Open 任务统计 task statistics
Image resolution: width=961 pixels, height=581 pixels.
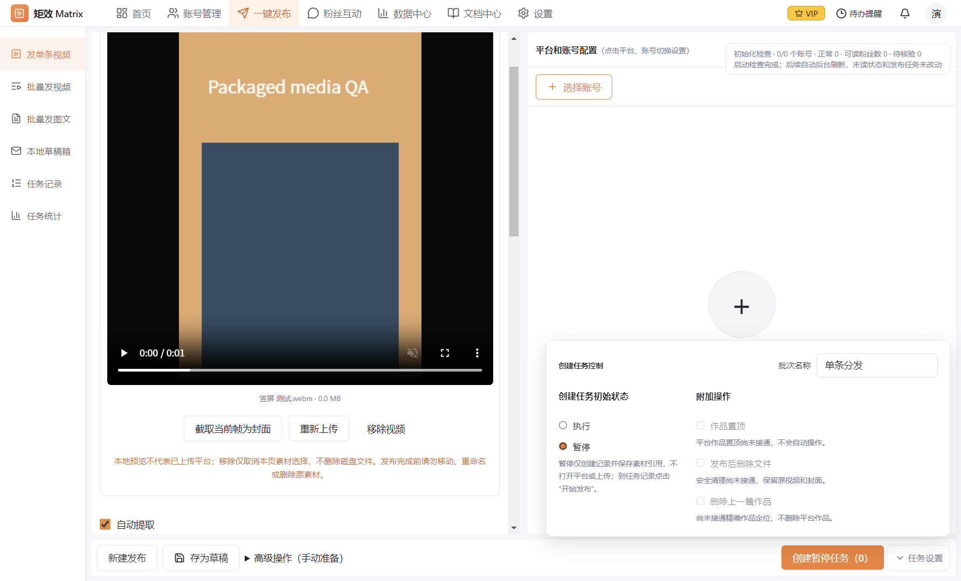pyautogui.click(x=43, y=216)
